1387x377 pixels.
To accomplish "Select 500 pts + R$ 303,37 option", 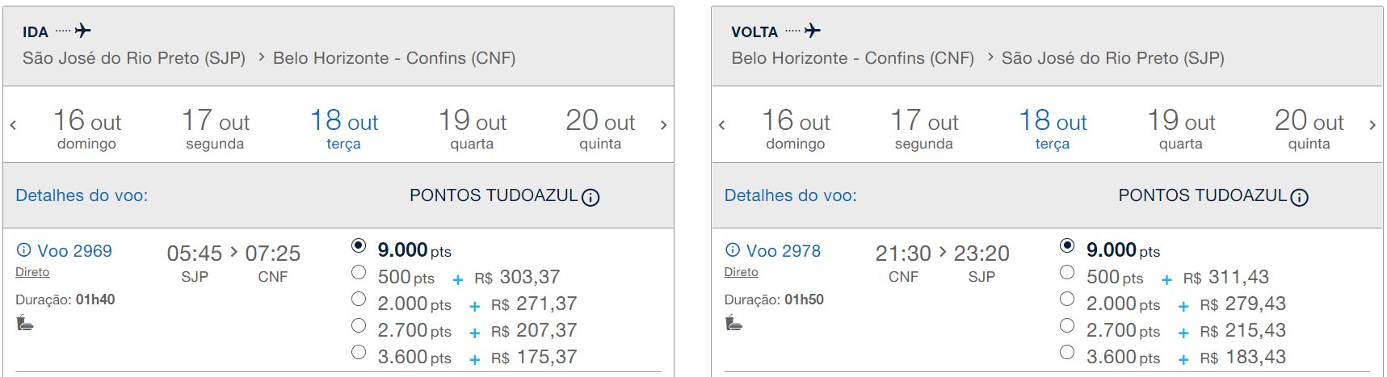I will click(359, 273).
